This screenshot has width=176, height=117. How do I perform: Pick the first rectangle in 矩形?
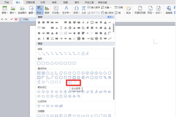tap(39, 63)
